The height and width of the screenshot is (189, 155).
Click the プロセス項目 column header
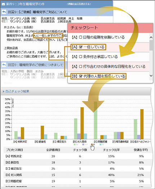point(14,150)
